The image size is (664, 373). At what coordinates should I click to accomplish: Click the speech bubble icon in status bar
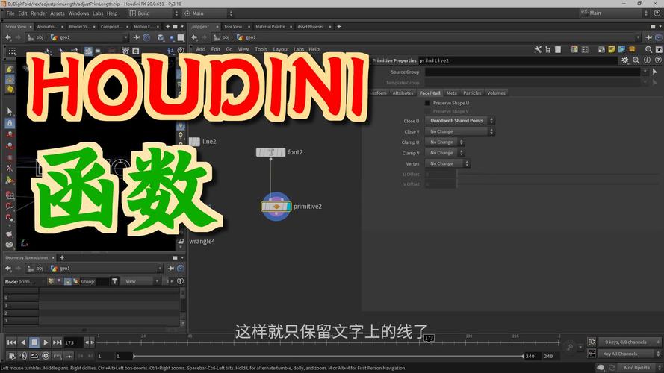pos(601,368)
